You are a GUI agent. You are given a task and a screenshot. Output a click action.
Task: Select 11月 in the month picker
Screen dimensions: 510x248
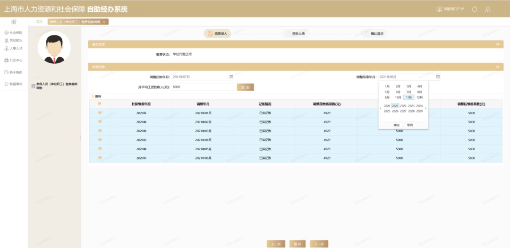409,97
